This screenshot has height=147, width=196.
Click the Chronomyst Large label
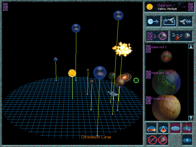click(x=96, y=137)
